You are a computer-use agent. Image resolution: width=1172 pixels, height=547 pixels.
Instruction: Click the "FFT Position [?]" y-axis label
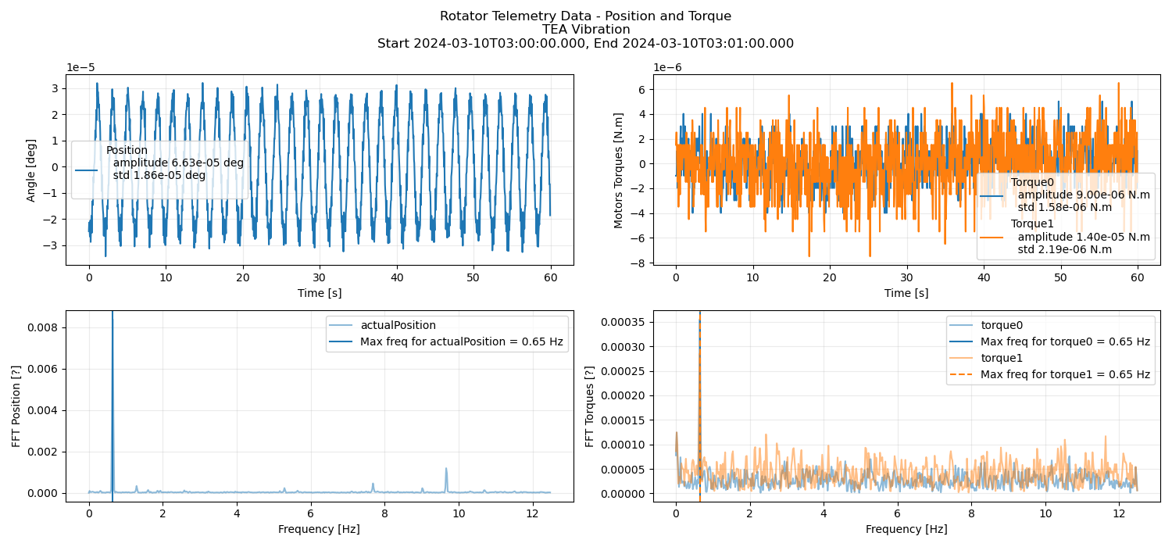pyautogui.click(x=16, y=406)
